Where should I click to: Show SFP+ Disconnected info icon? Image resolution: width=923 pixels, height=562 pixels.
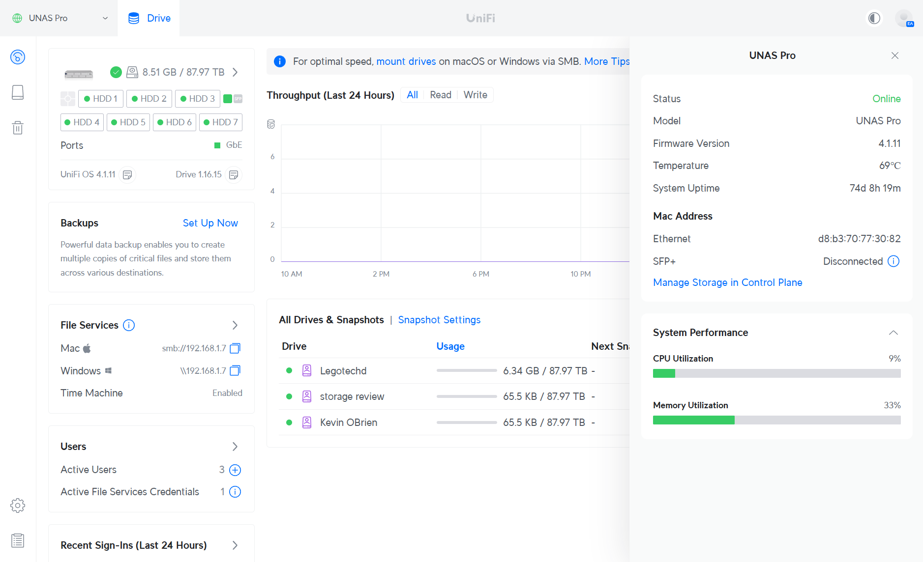click(x=893, y=261)
